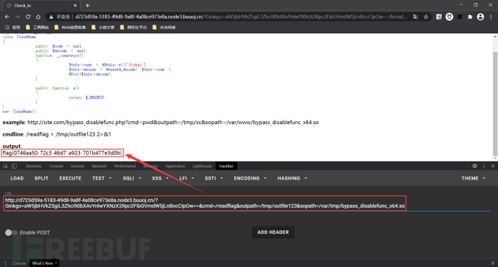Click the HackBar SPLIT button

[41, 178]
